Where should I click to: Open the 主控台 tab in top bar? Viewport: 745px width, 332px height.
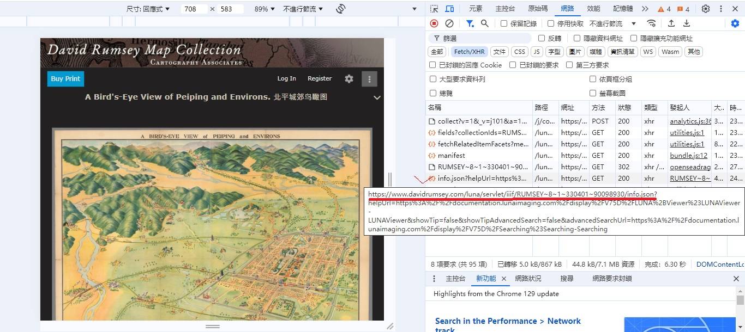coord(505,9)
